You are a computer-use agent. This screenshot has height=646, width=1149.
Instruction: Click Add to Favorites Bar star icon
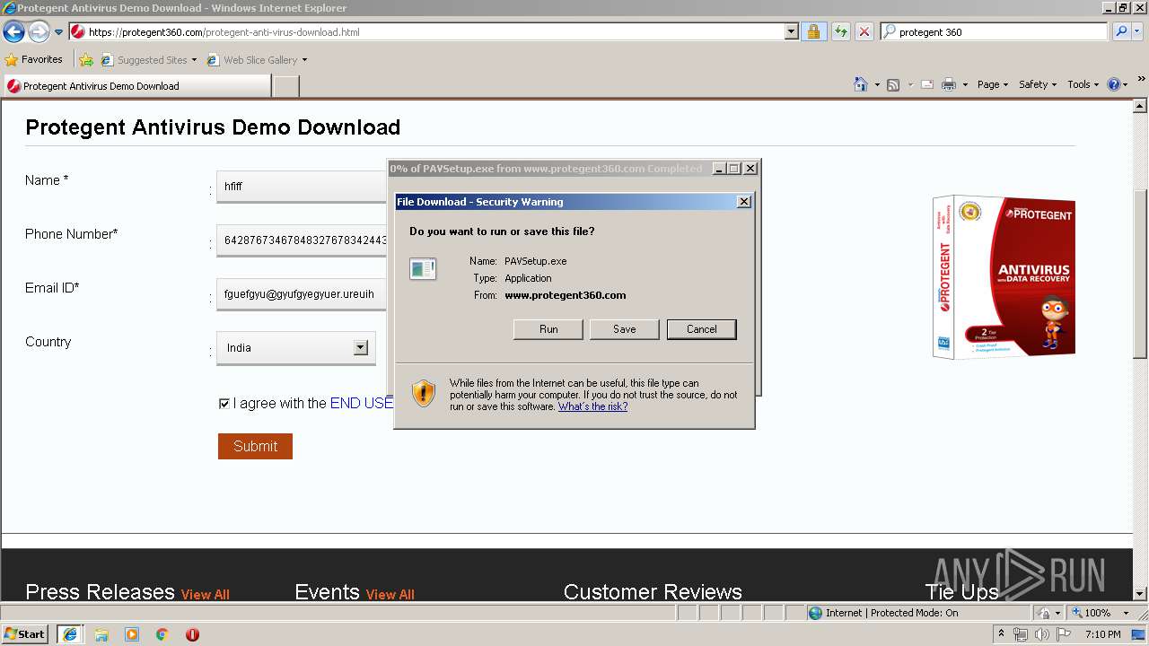86,60
